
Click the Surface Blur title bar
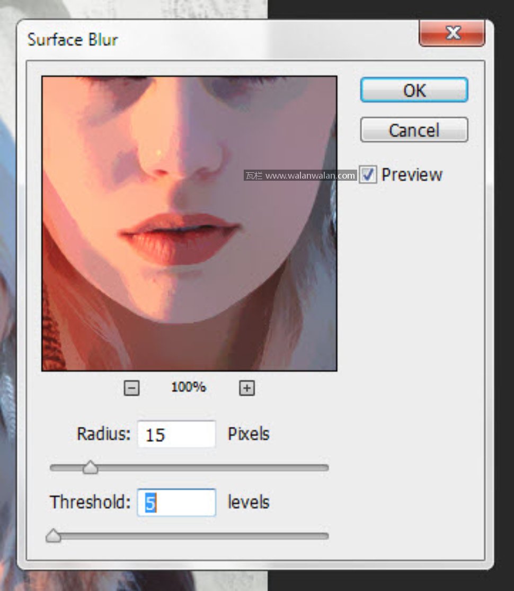point(212,40)
